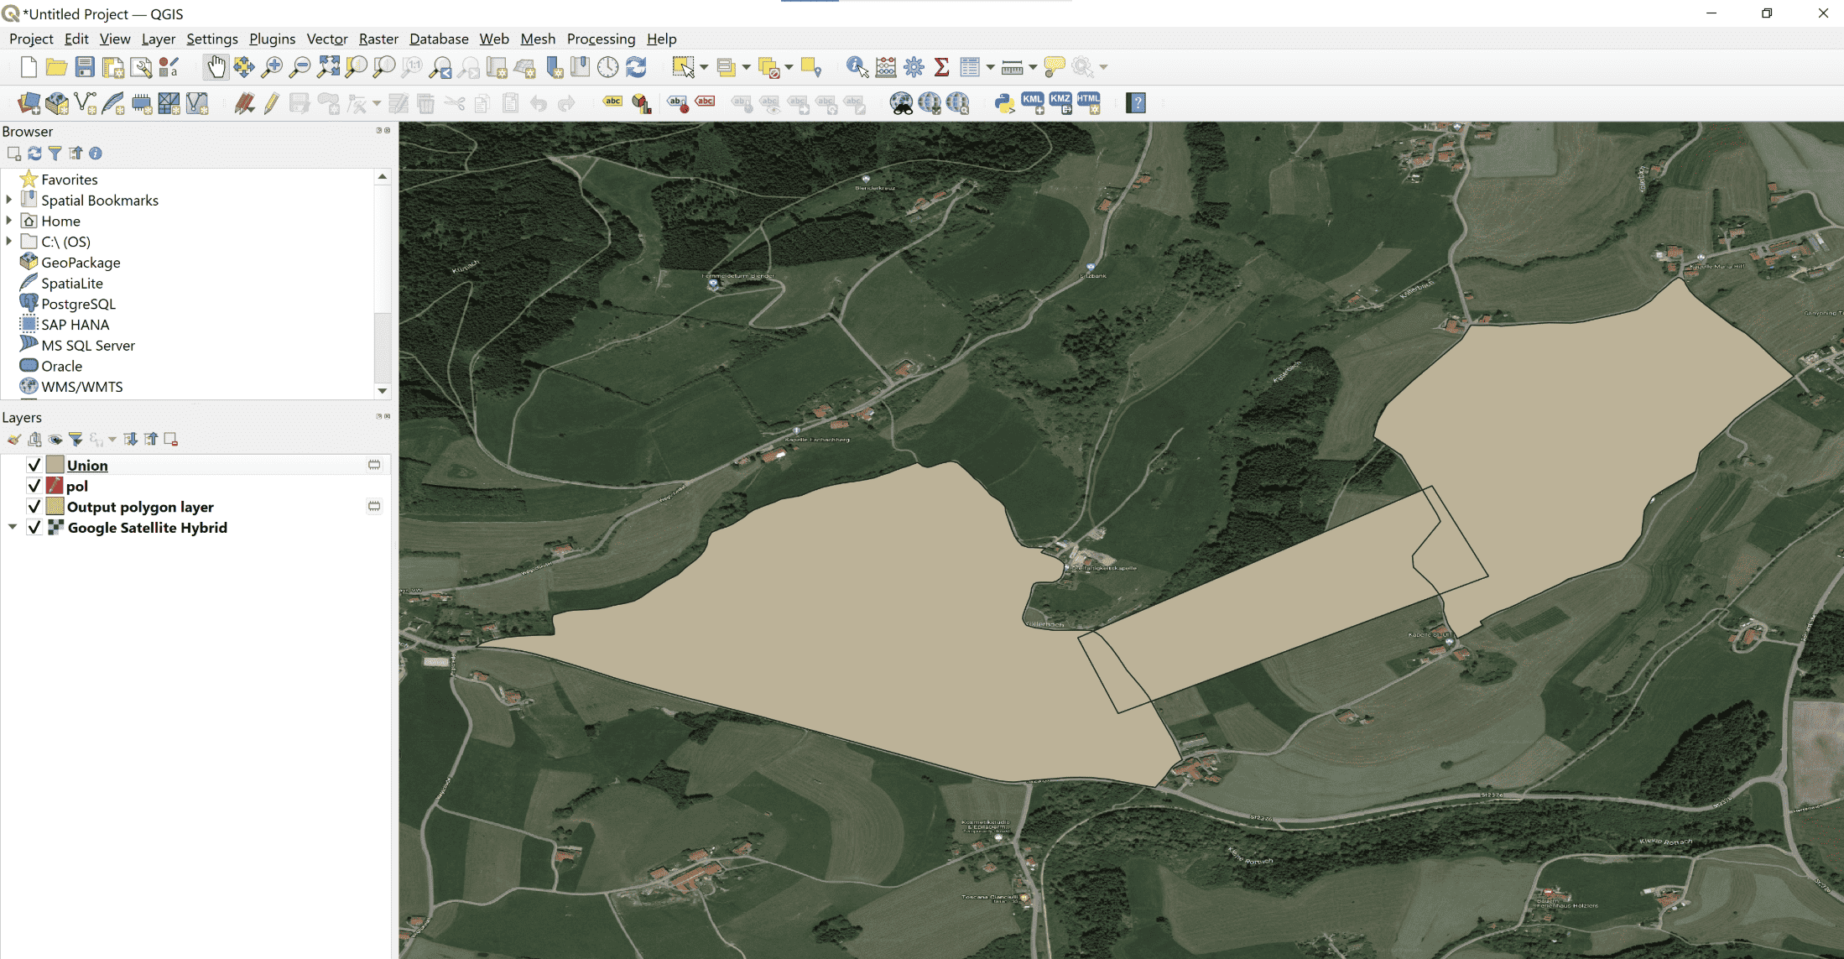Click the Refresh map icon

coord(636,67)
